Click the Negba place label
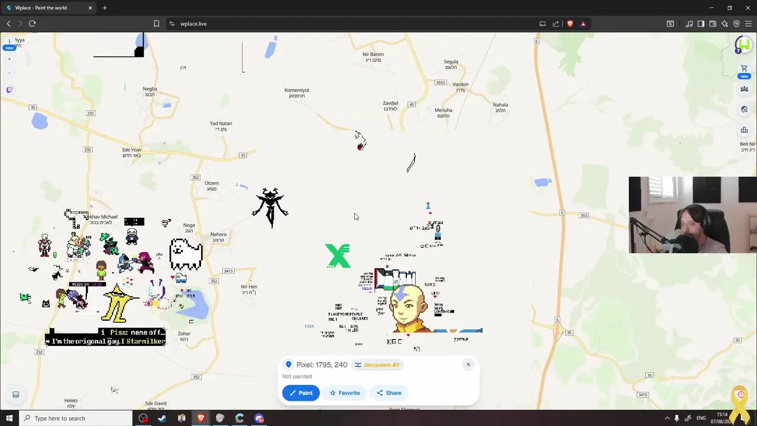Screen dimensions: 757x426 tap(150, 91)
